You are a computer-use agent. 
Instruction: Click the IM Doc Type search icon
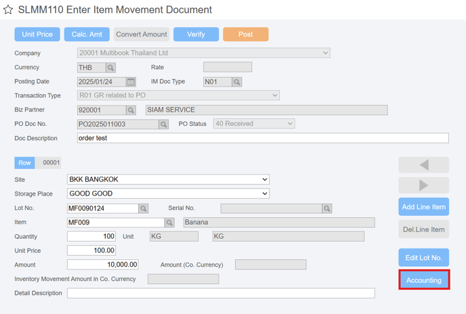tap(236, 82)
